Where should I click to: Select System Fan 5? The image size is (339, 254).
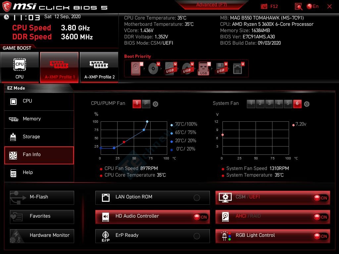coord(288,104)
